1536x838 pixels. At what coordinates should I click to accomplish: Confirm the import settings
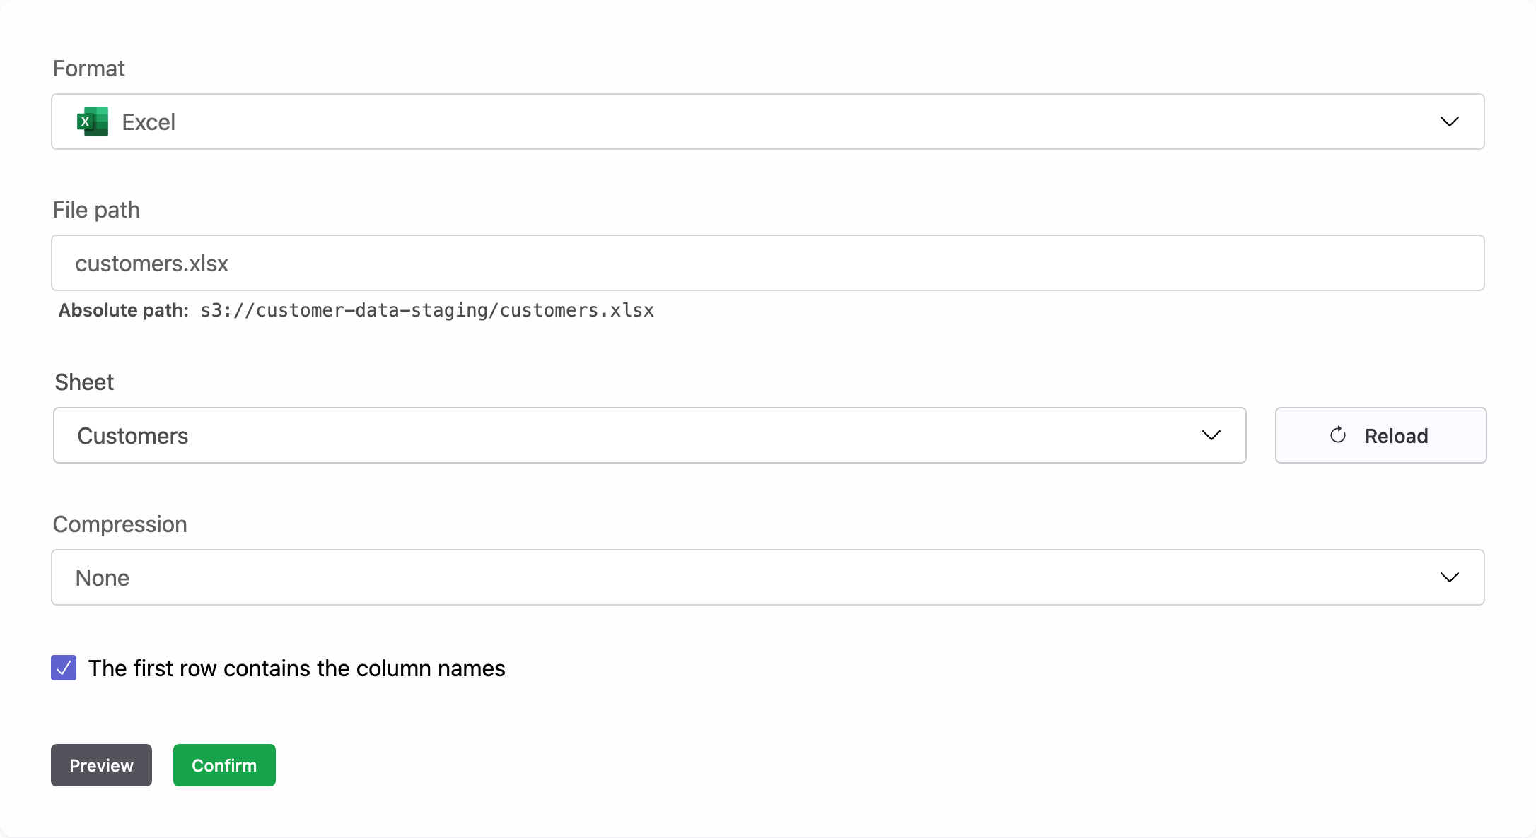tap(223, 765)
